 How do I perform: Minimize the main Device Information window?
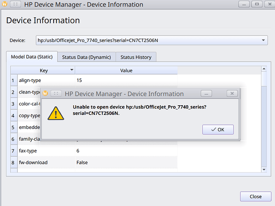coord(244,4)
